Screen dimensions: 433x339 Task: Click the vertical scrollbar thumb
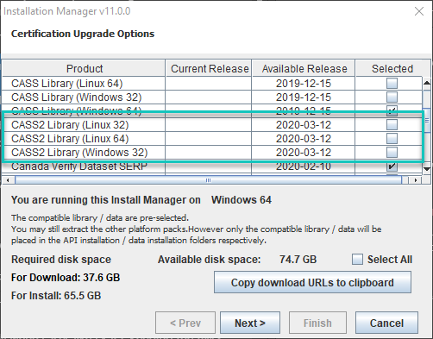click(x=427, y=120)
